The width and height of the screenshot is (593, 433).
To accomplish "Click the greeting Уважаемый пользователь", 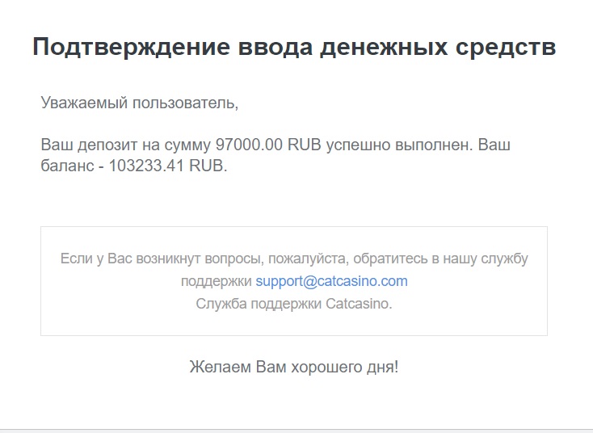I will click(140, 103).
